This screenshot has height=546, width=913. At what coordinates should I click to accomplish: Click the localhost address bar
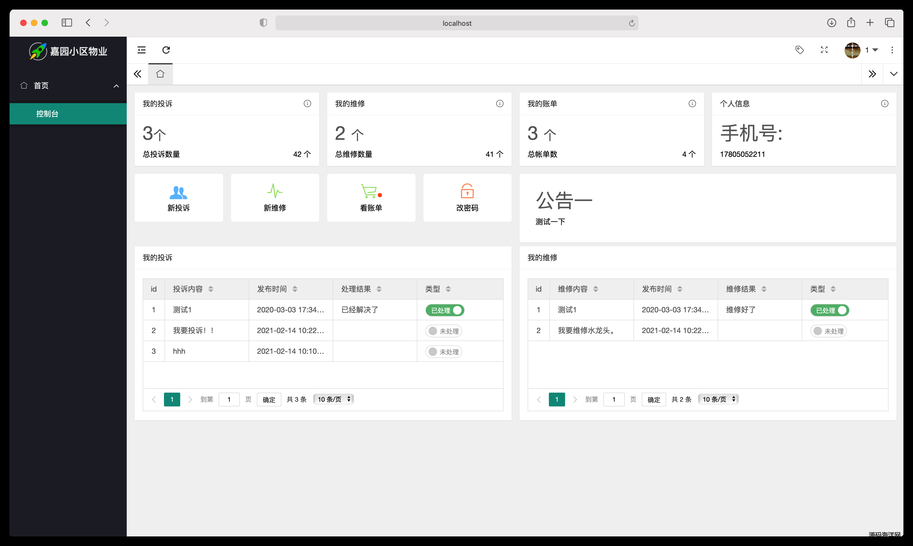(x=457, y=23)
